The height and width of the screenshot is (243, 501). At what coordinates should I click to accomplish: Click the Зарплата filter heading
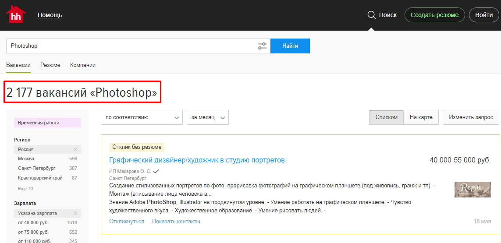tap(25, 203)
